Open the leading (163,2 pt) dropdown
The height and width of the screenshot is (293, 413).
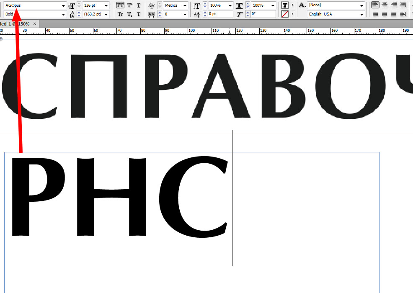point(106,15)
